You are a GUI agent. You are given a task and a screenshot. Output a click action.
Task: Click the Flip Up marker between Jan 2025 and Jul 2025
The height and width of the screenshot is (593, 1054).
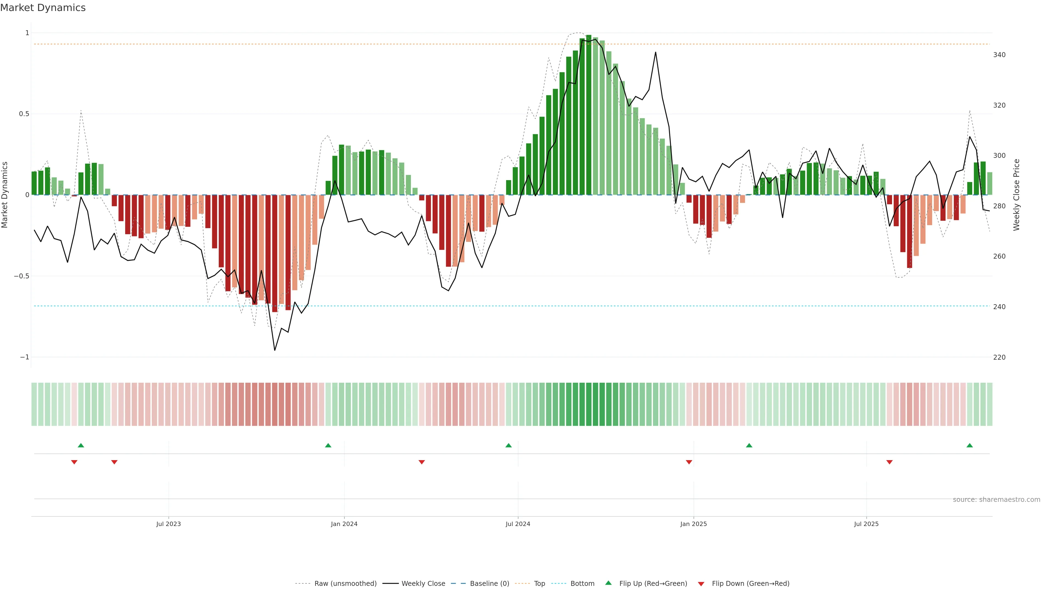[749, 445]
